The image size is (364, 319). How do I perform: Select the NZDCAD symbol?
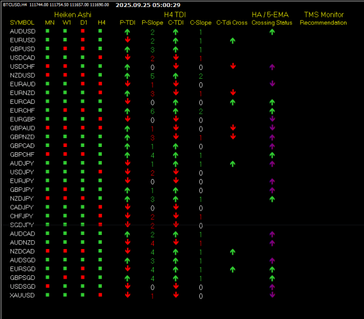(x=22, y=251)
